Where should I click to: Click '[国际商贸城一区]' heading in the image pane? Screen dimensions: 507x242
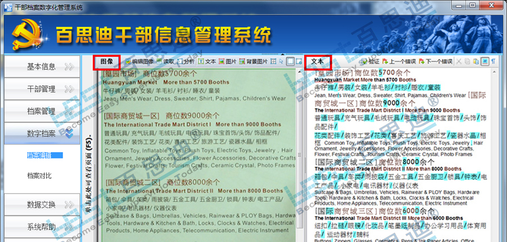point(132,116)
